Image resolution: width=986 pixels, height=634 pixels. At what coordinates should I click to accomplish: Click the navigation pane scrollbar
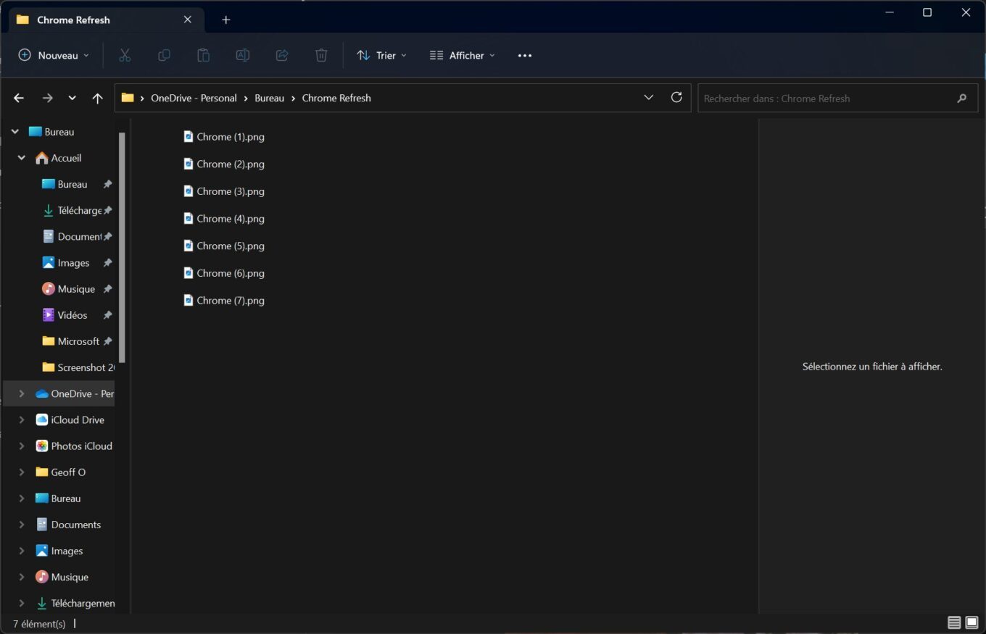[123, 248]
